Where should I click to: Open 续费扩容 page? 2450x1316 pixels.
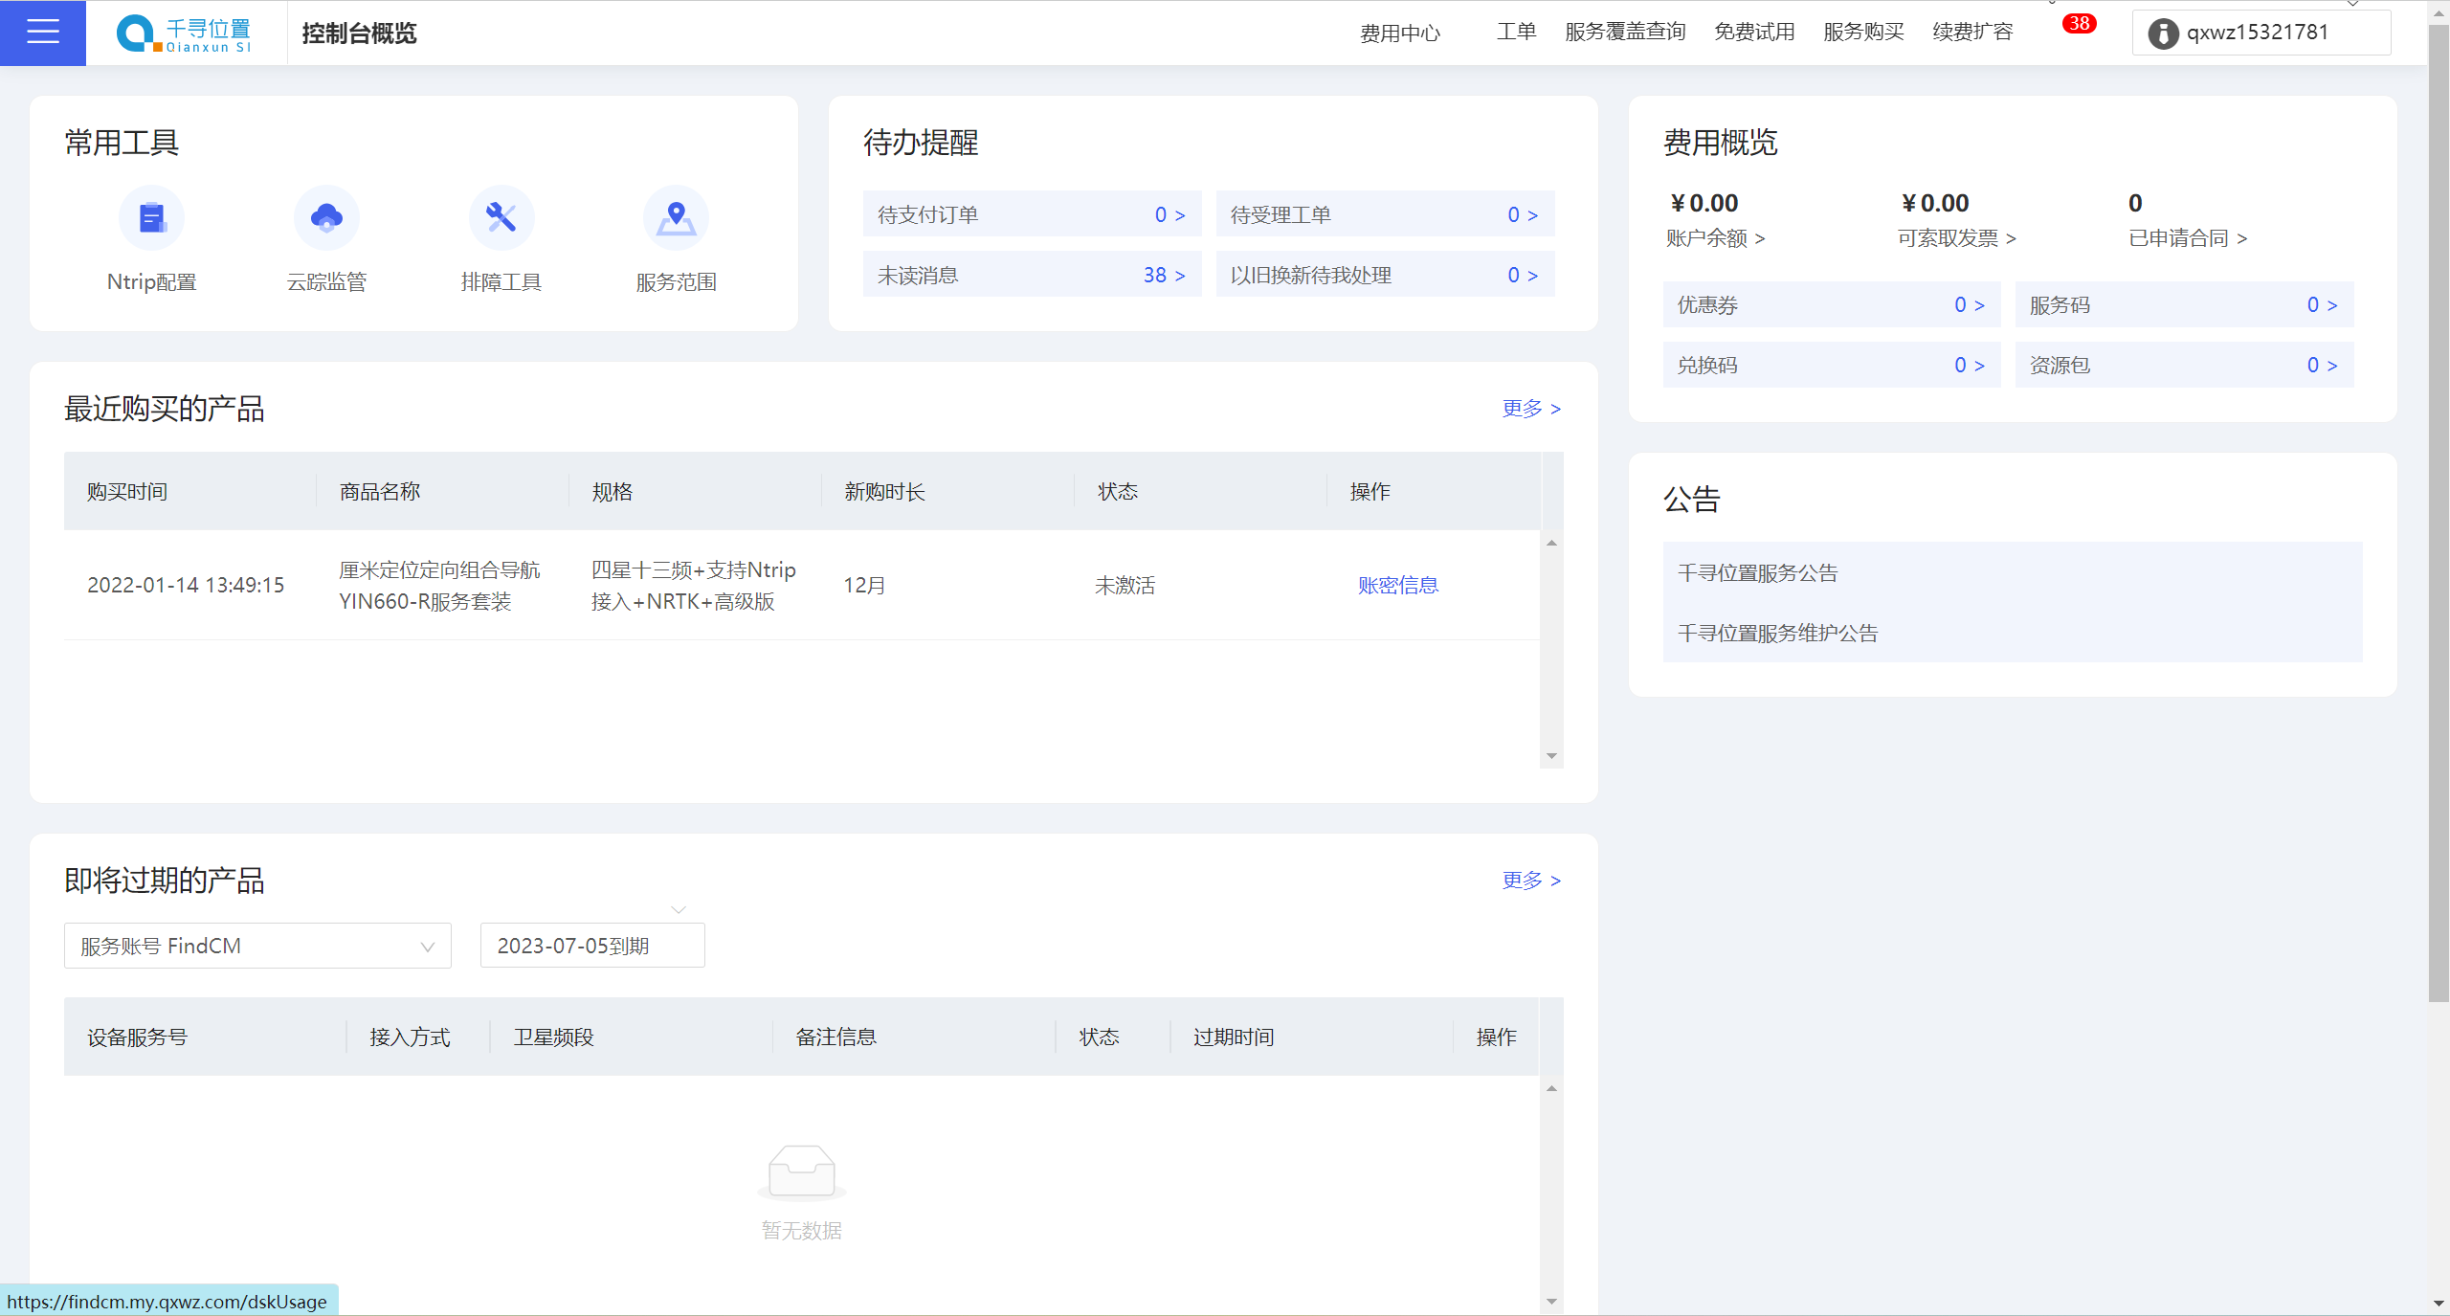pyautogui.click(x=1972, y=32)
